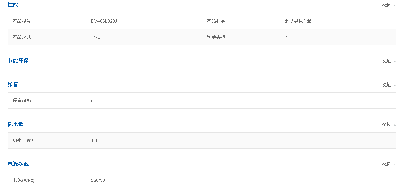The width and height of the screenshot is (413, 189).
Task: Click the 功率（W） value 1000
Action: pyautogui.click(x=96, y=140)
